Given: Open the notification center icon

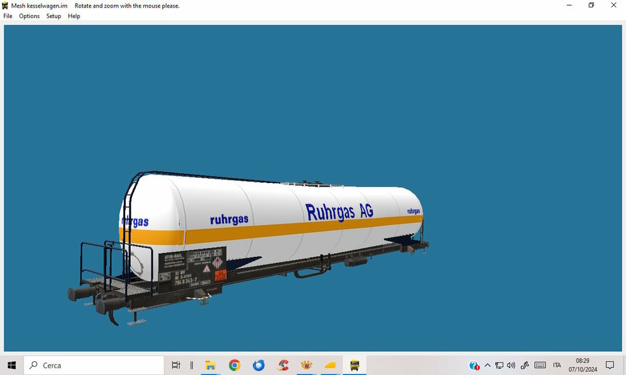Looking at the screenshot, I should pos(610,365).
